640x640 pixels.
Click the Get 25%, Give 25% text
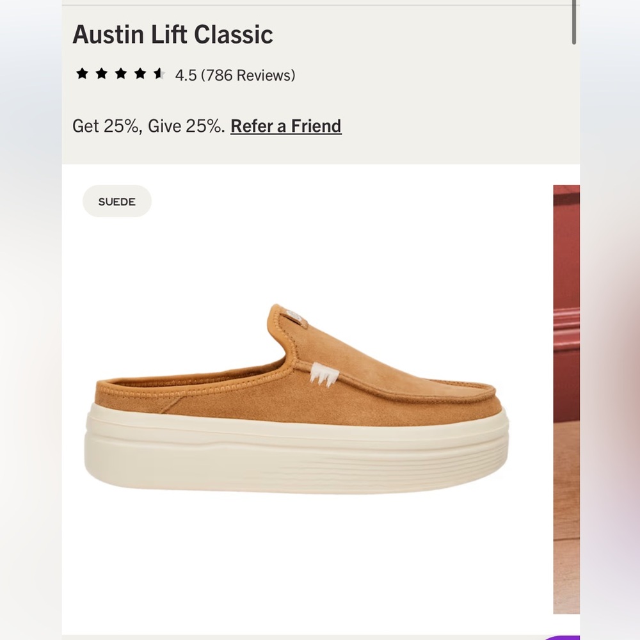pos(148,125)
